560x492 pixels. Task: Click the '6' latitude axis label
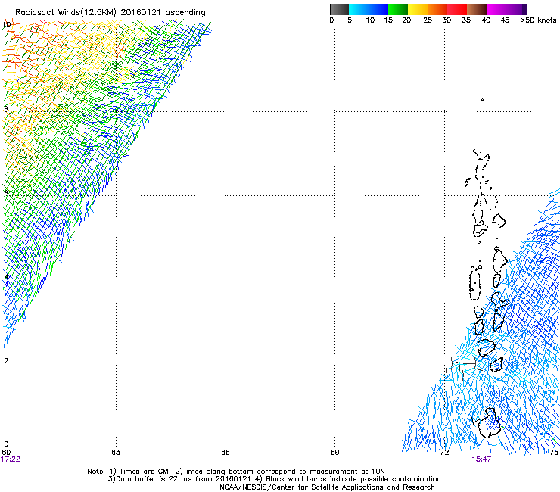point(6,193)
